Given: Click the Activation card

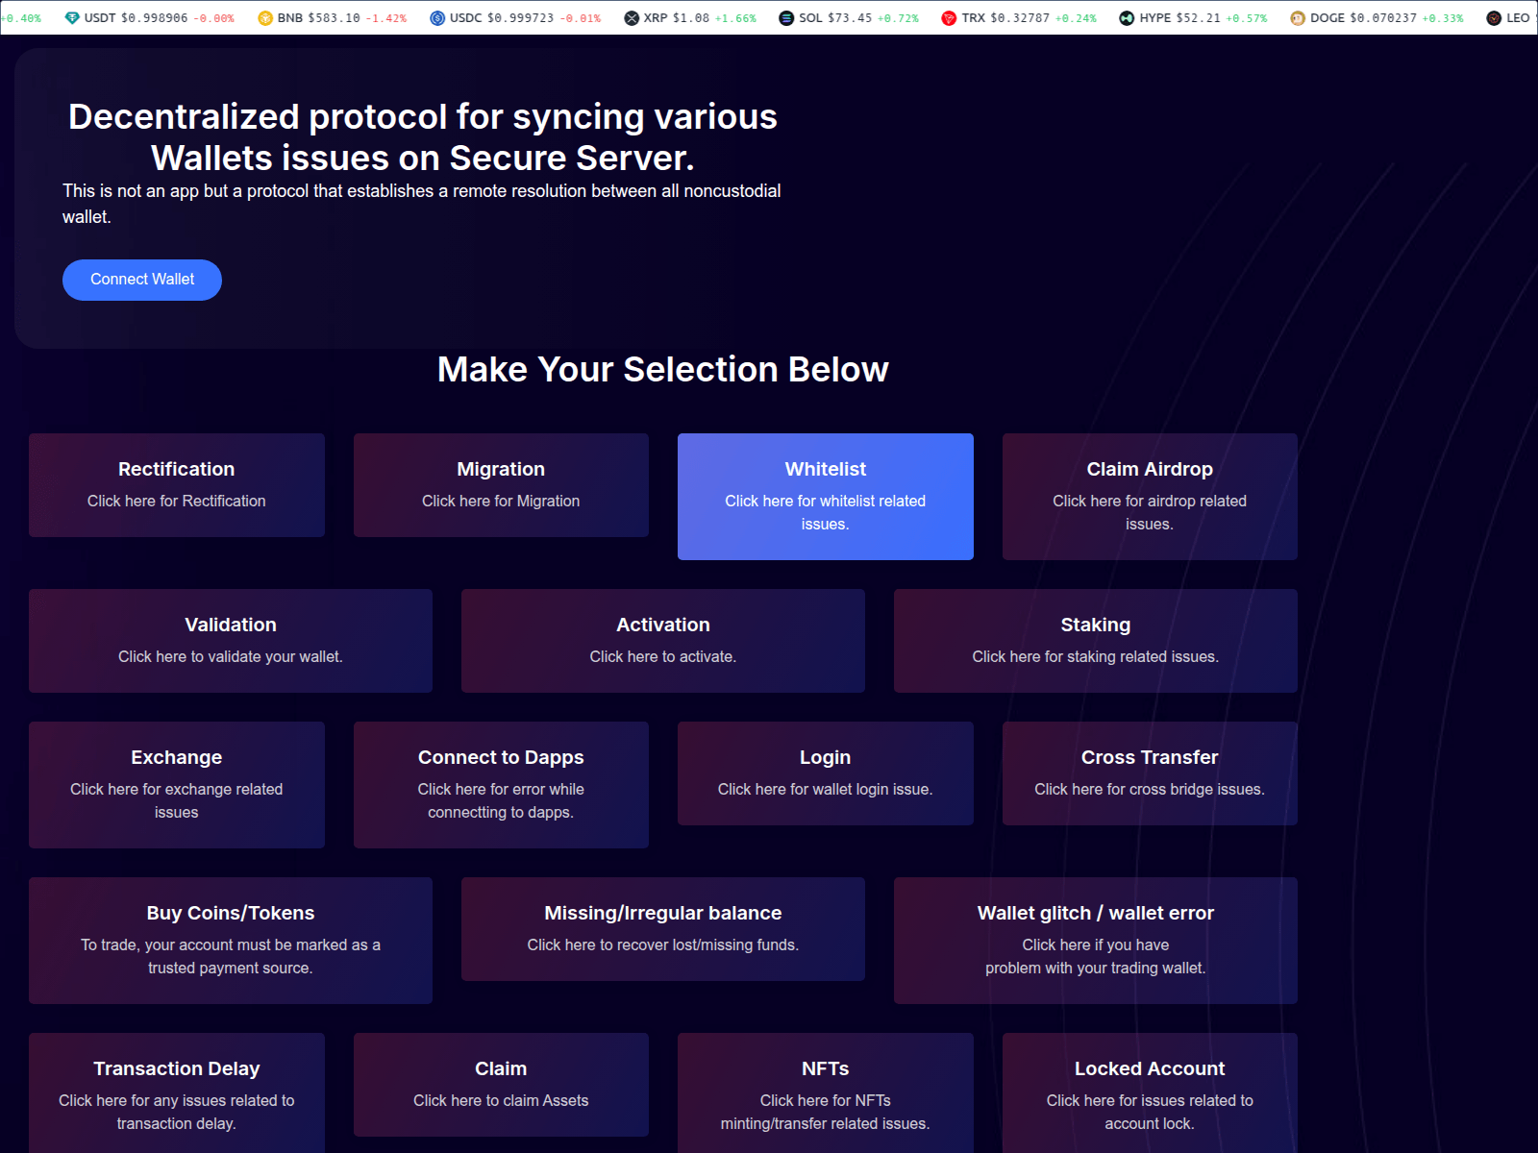Looking at the screenshot, I should coord(663,641).
